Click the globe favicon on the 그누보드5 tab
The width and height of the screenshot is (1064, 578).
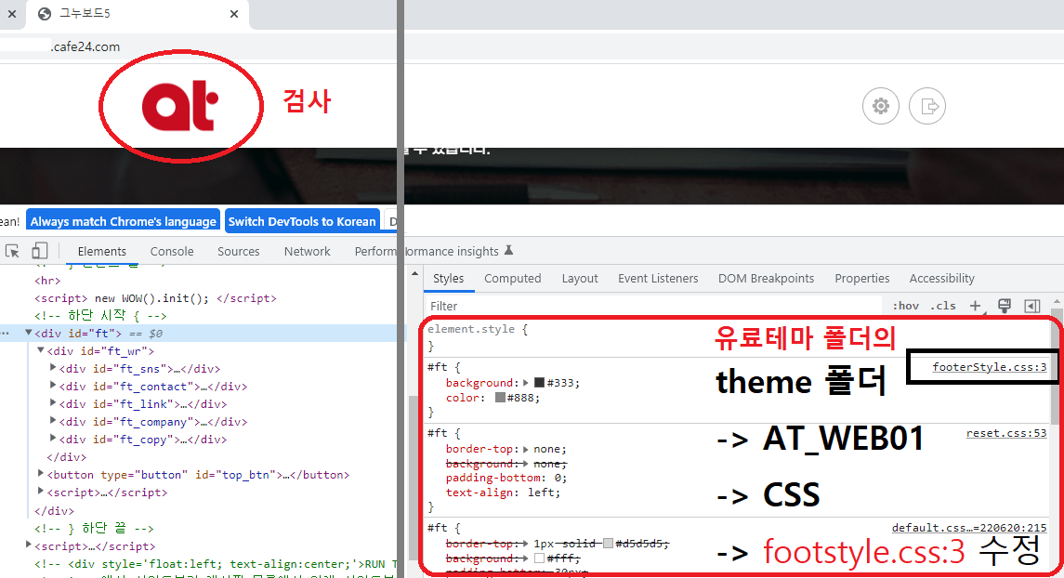[x=45, y=14]
